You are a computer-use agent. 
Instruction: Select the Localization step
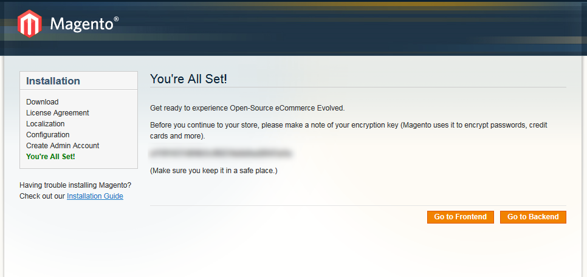[46, 123]
